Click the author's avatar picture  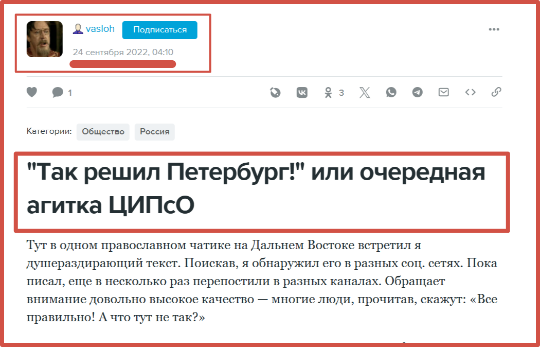coord(45,39)
